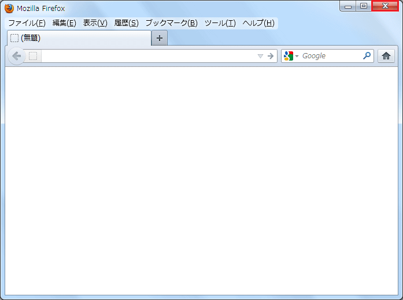Click the Go arrow in address bar
403x300 pixels.
click(271, 56)
